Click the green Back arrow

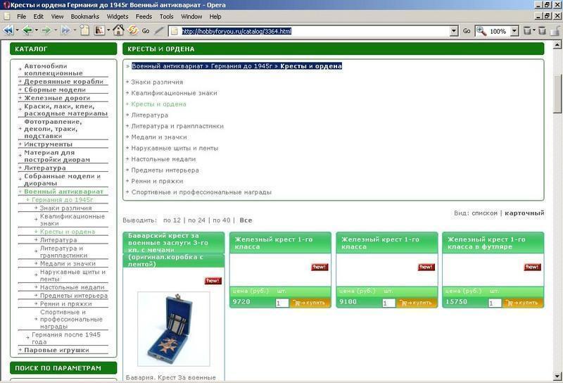(27, 30)
